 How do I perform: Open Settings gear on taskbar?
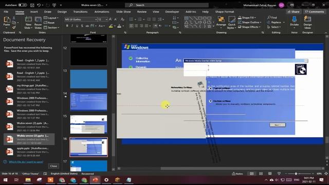(x=106, y=180)
